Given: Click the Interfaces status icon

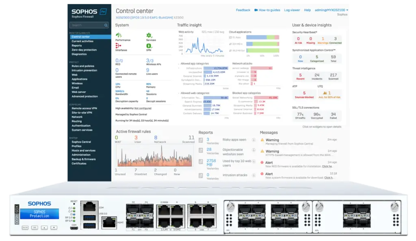Looking at the screenshot, I should 118,45.
